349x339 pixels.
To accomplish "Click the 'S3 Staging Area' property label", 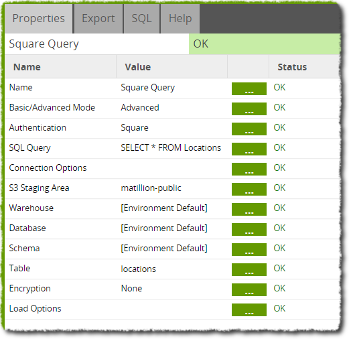I will pyautogui.click(x=39, y=188).
